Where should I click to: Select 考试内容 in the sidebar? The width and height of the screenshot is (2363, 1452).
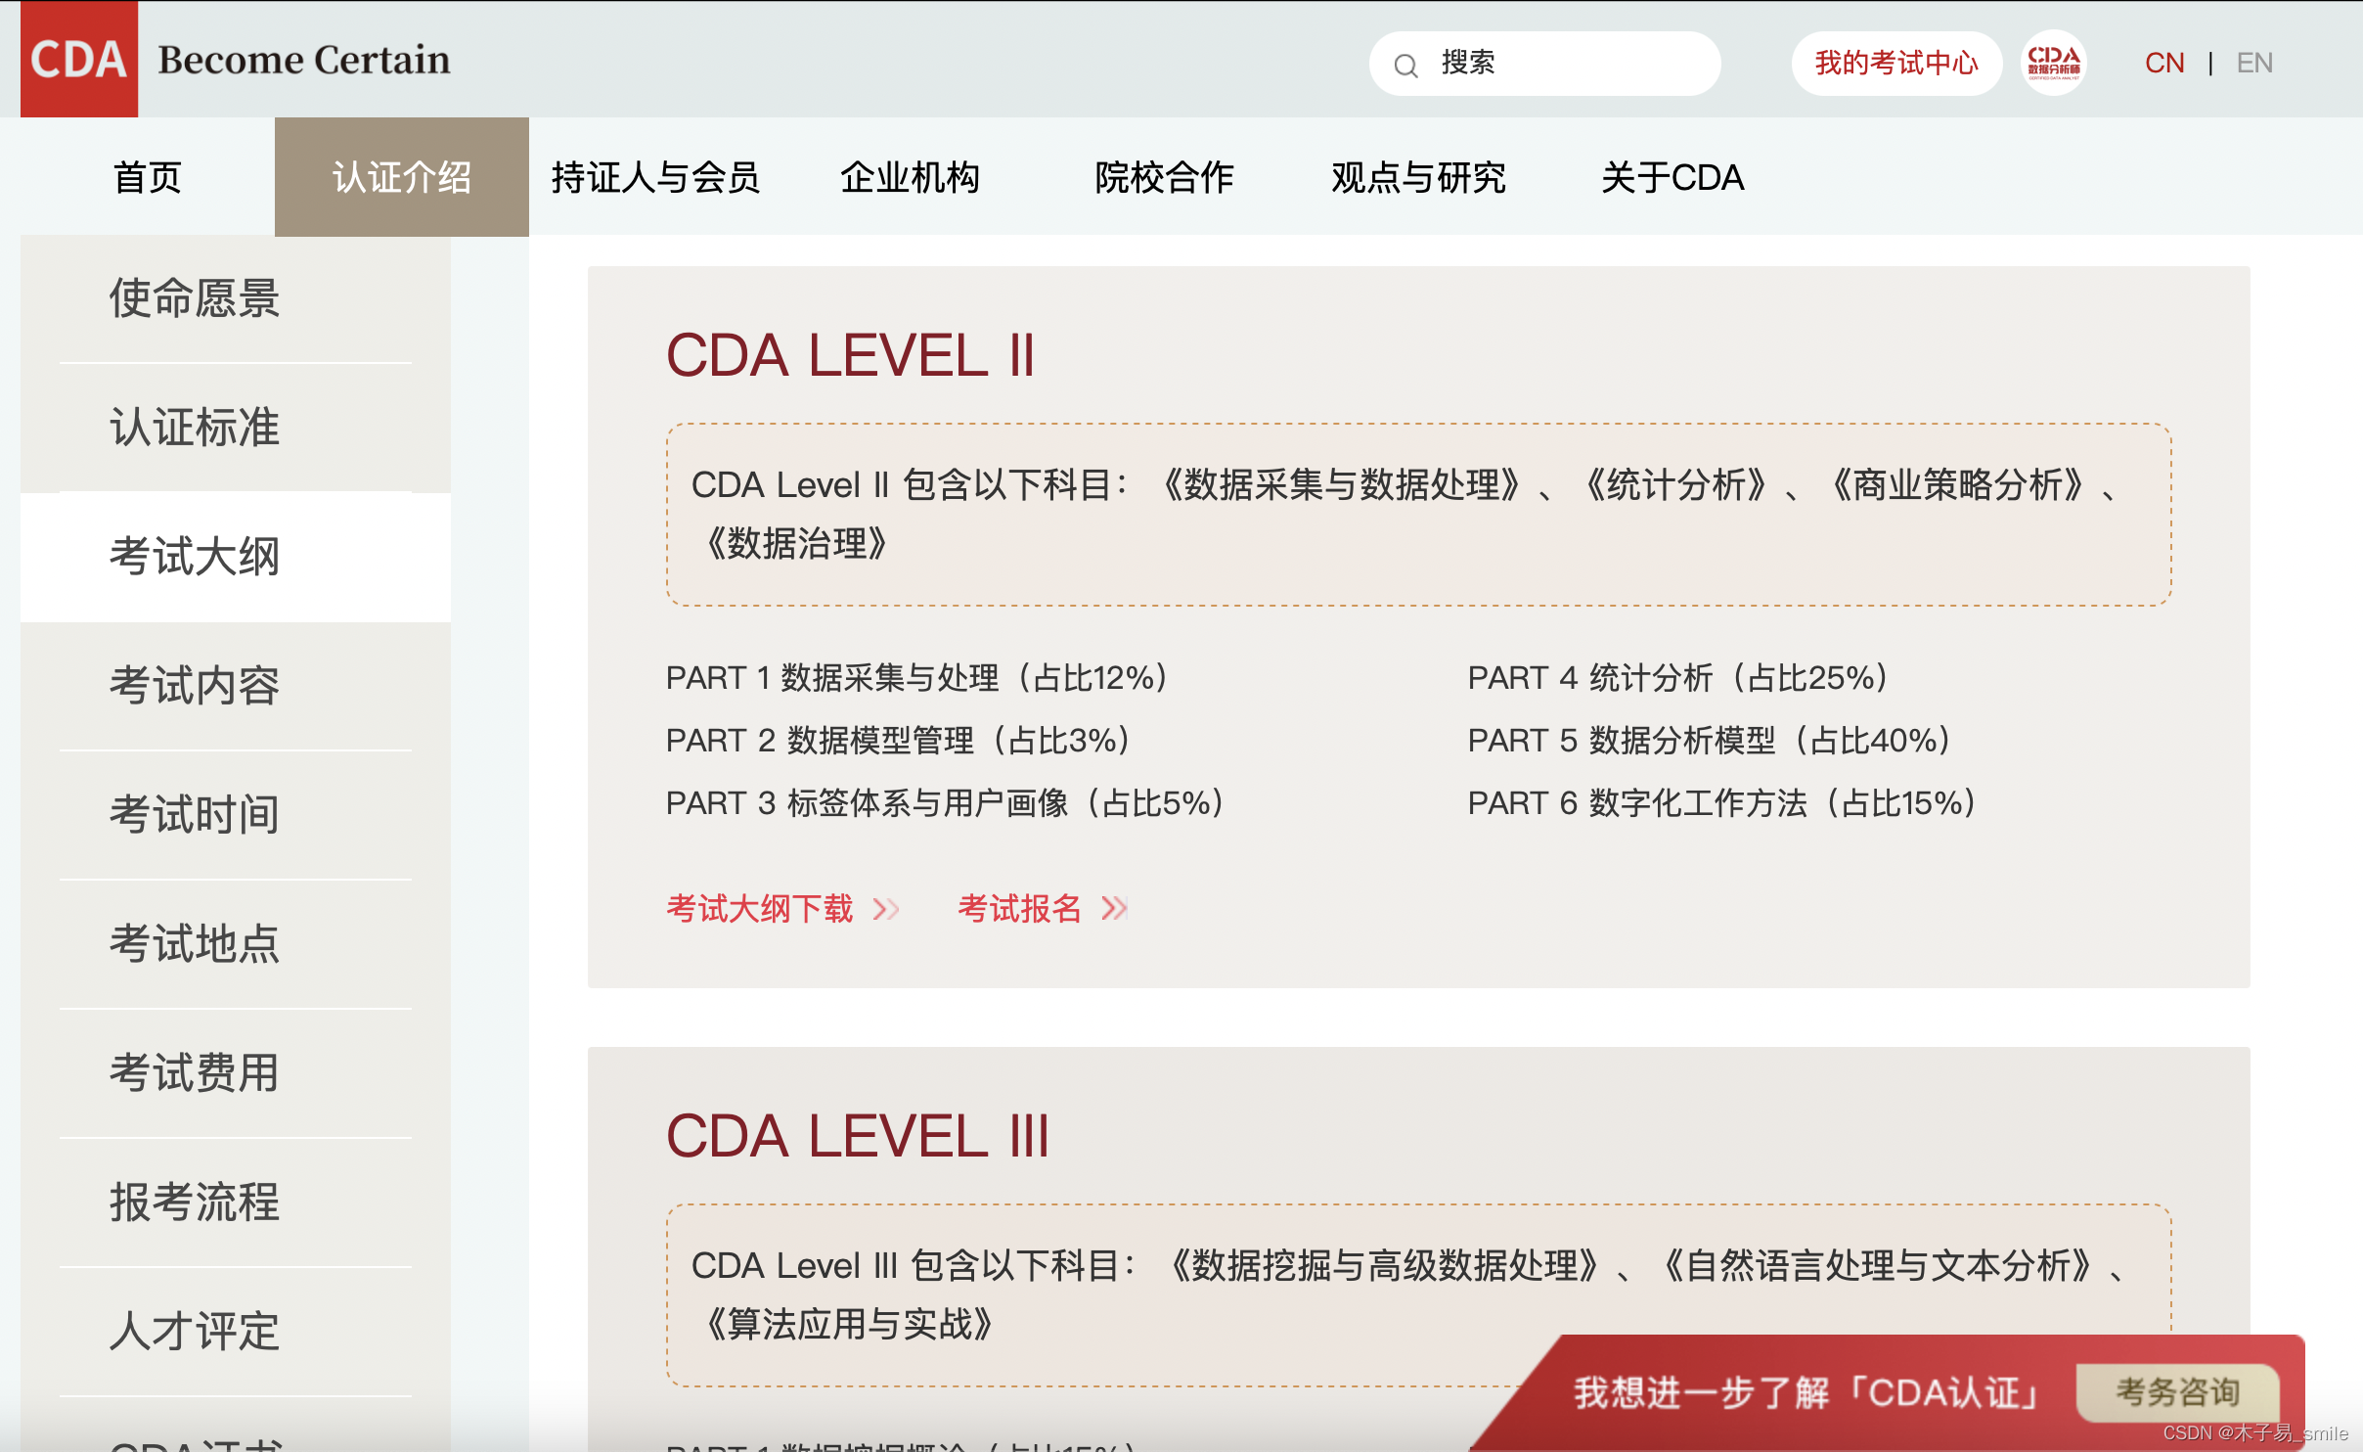[236, 686]
